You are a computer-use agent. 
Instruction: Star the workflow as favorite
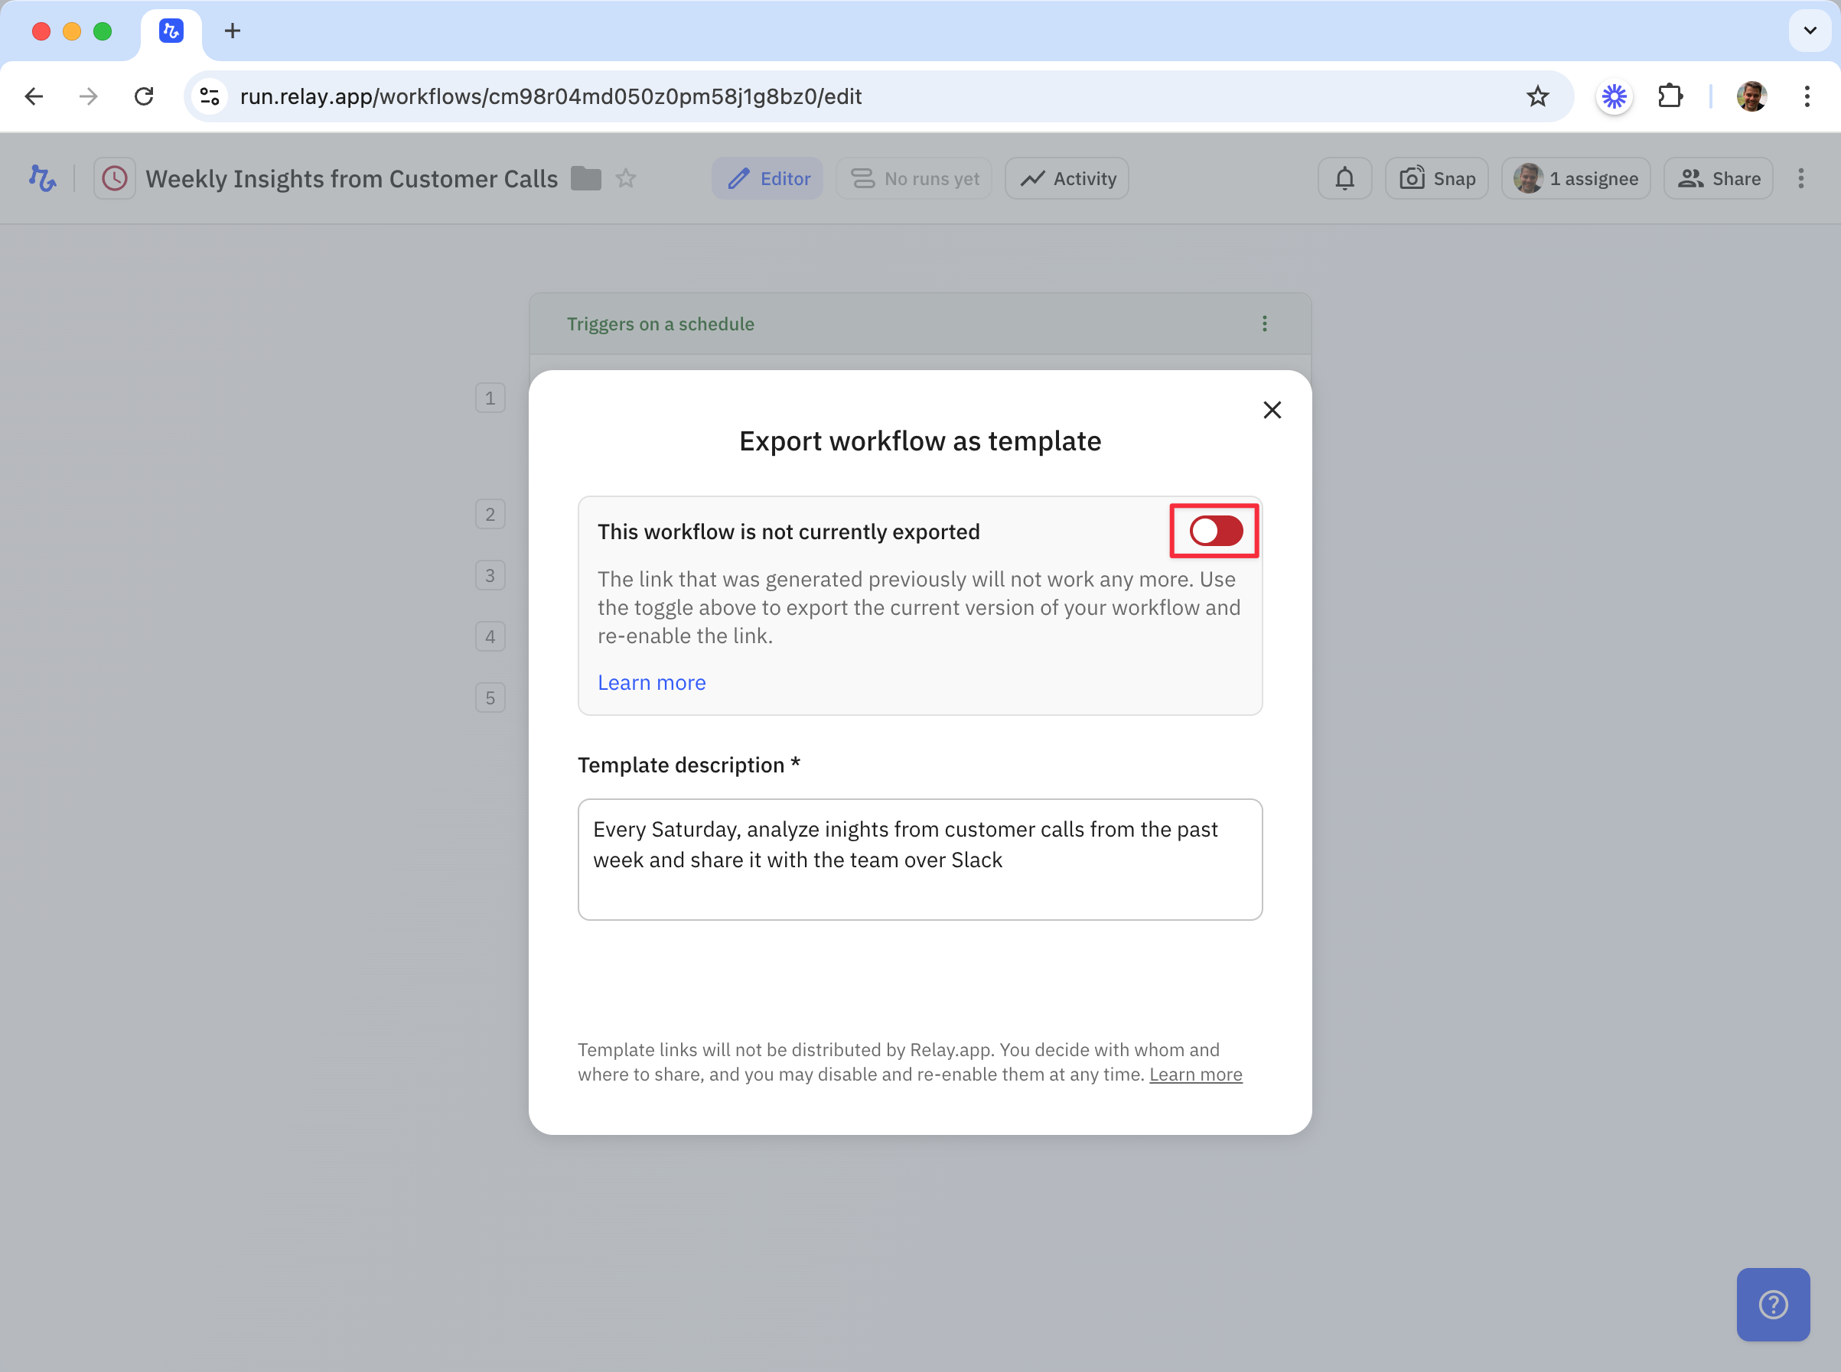pos(626,178)
